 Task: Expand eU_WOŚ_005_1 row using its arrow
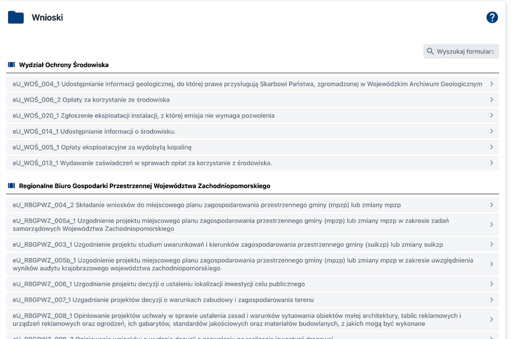point(491,147)
